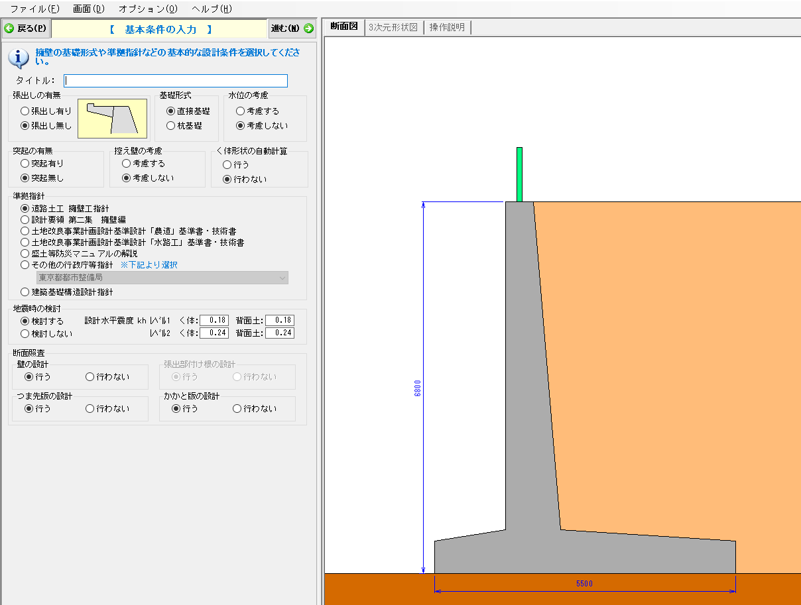Select 考慮しない under 水位の考慮
Viewport: 801px width, 605px height.
click(x=262, y=125)
